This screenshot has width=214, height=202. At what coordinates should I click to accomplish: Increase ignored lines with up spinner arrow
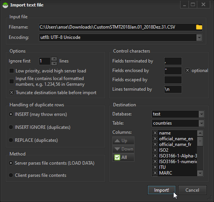(54, 59)
